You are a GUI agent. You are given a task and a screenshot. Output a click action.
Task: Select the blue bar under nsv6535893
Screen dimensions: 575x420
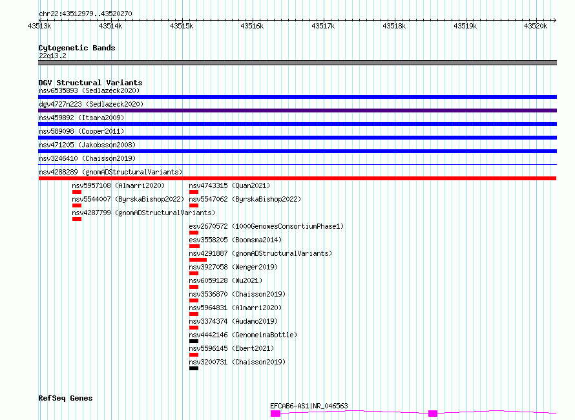click(x=297, y=97)
